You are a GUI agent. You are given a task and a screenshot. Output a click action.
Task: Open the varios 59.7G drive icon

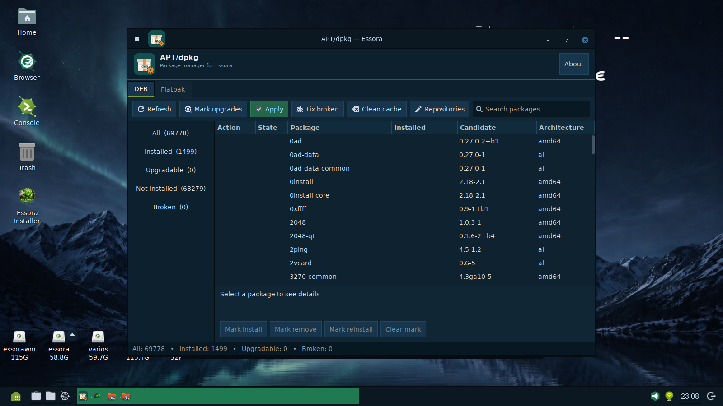tap(98, 346)
